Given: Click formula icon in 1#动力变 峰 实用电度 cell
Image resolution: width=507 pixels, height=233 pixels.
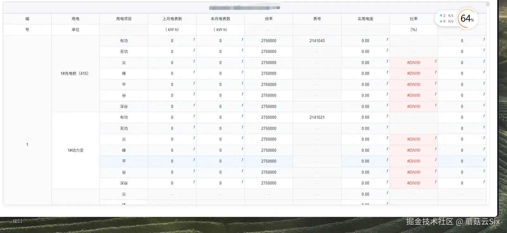Looking at the screenshot, I should (x=387, y=149).
